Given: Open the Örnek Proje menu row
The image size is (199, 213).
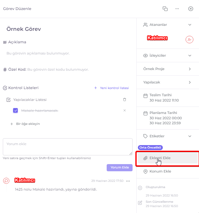Looking at the screenshot, I should [168, 69].
